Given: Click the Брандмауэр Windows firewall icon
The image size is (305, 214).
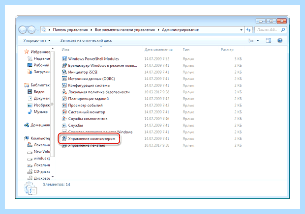Looking at the screenshot, I should (x=64, y=65).
